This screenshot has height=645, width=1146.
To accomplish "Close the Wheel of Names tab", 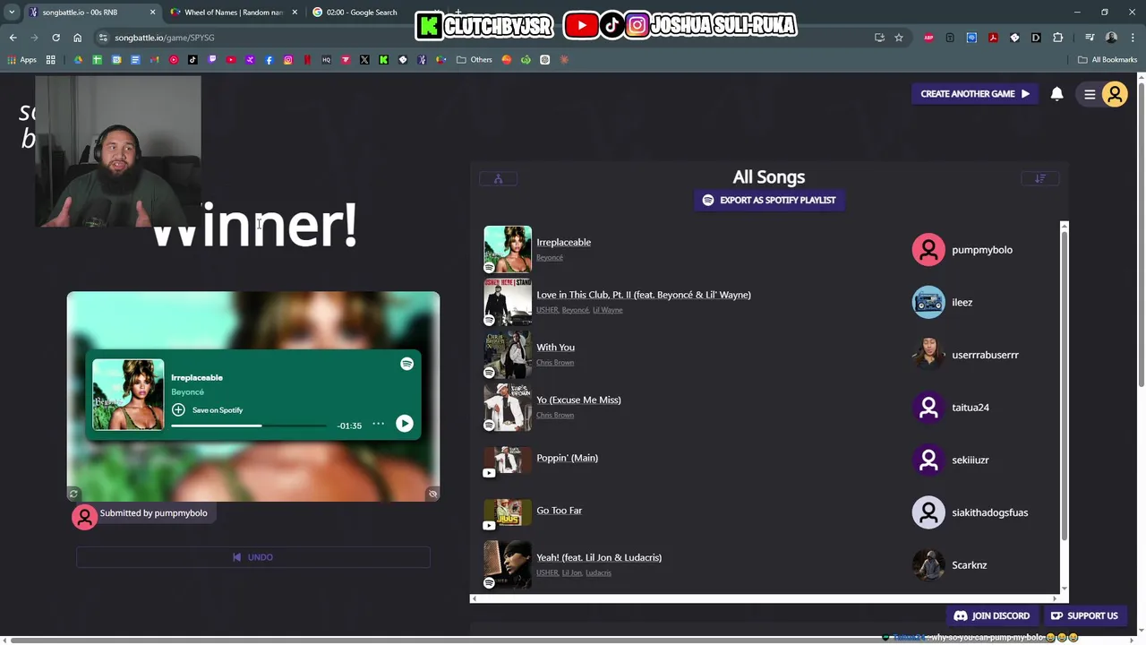I will pyautogui.click(x=295, y=13).
